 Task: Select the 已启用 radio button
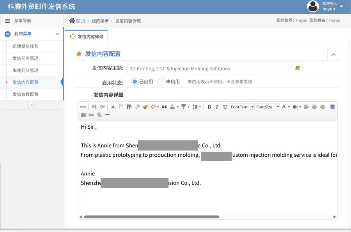pos(135,82)
